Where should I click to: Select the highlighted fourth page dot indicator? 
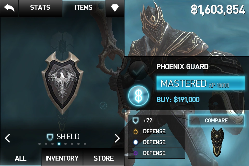point(59,144)
